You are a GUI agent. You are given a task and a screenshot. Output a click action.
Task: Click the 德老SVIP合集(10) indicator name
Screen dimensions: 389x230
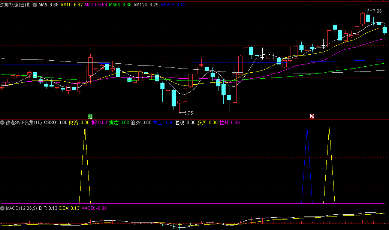click(24, 122)
